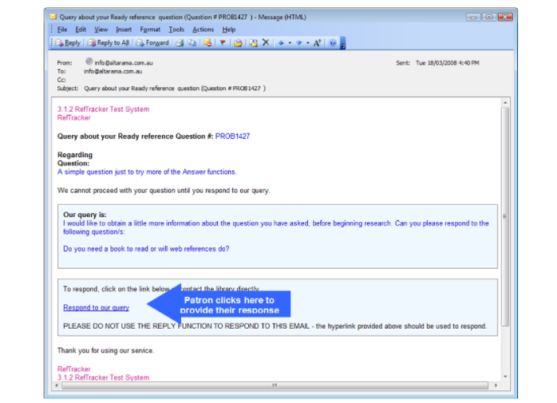The width and height of the screenshot is (557, 403).
Task: Click the horizontal scrollbar right arrow
Action: coord(496,385)
